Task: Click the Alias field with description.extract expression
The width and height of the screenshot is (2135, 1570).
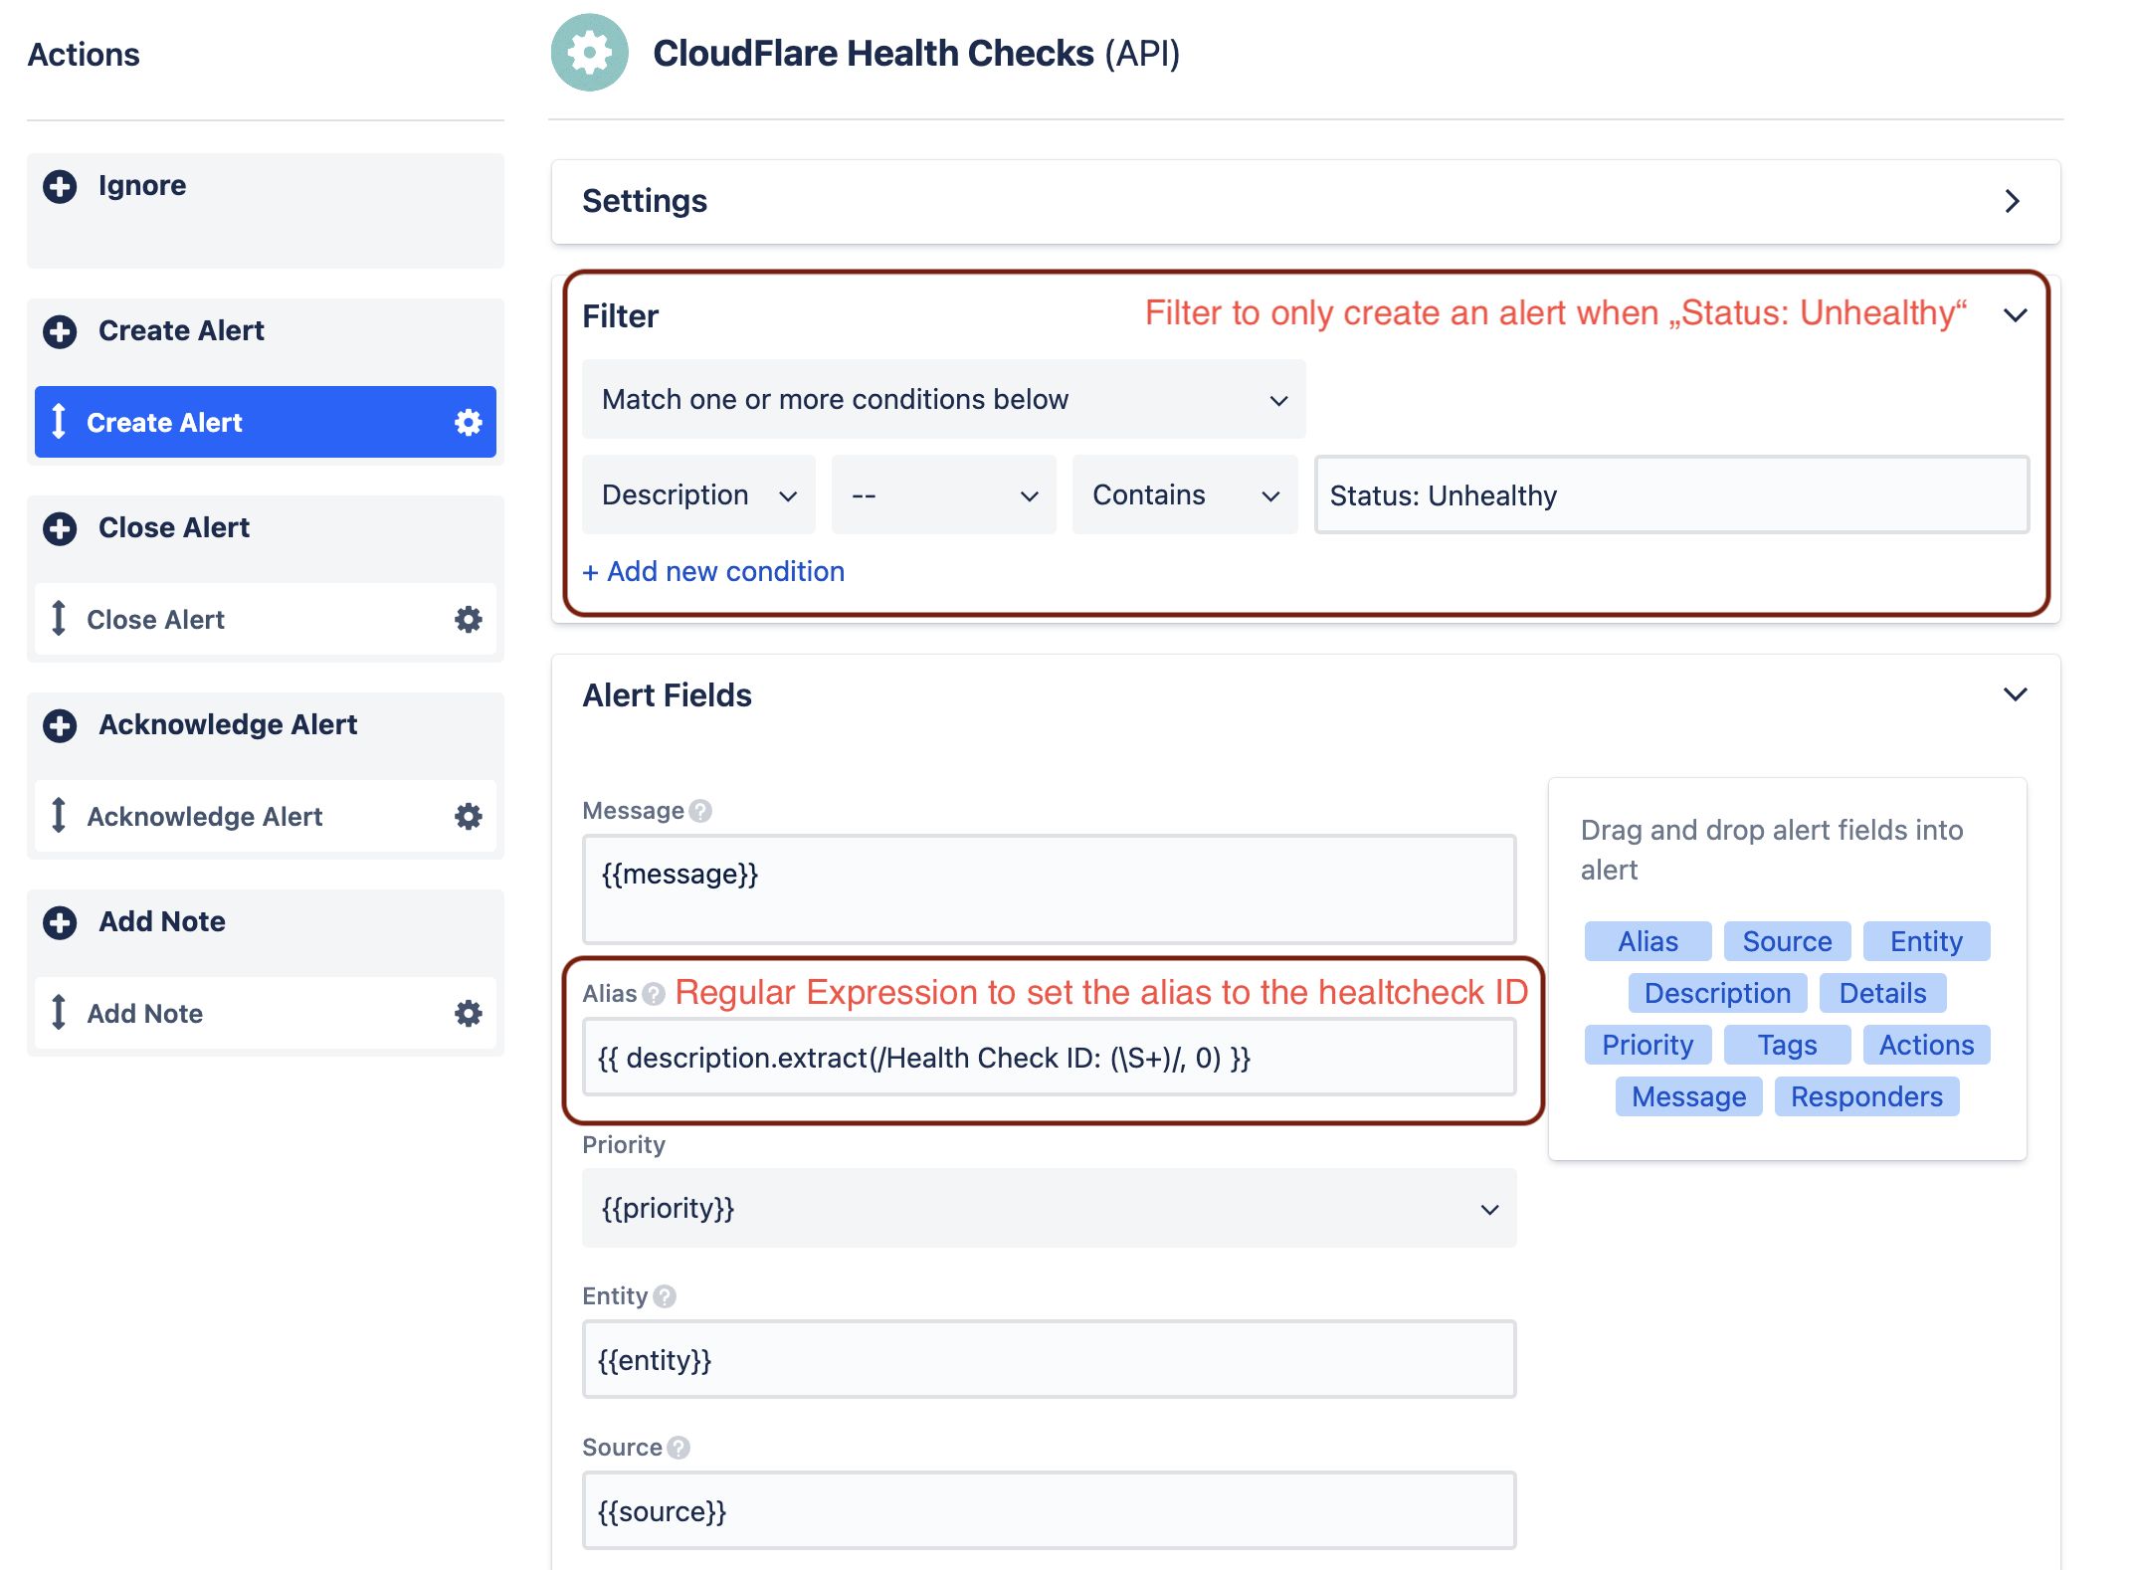Action: 1049,1057
